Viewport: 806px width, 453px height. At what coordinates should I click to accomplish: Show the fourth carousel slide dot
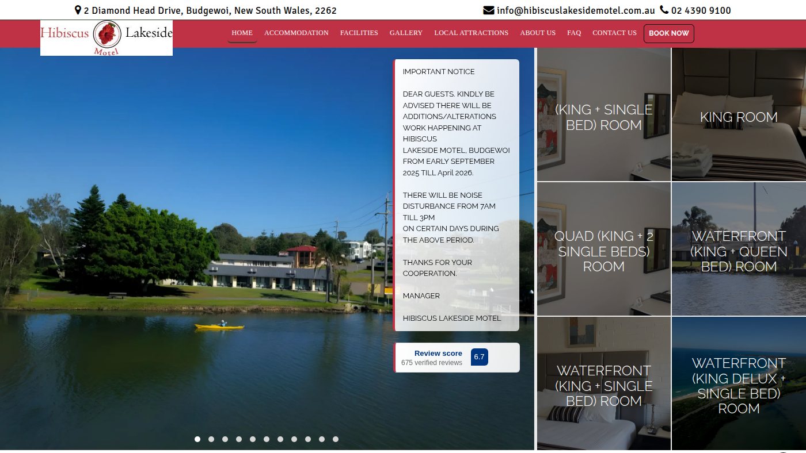[239, 439]
